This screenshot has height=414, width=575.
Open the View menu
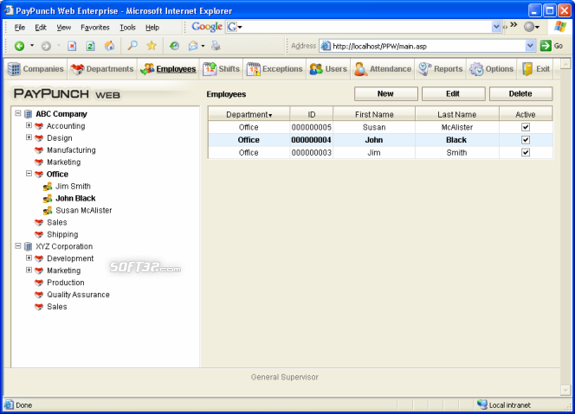(x=63, y=28)
